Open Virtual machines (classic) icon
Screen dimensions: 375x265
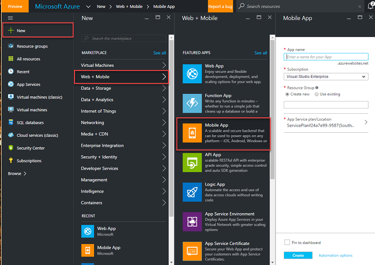(11, 97)
